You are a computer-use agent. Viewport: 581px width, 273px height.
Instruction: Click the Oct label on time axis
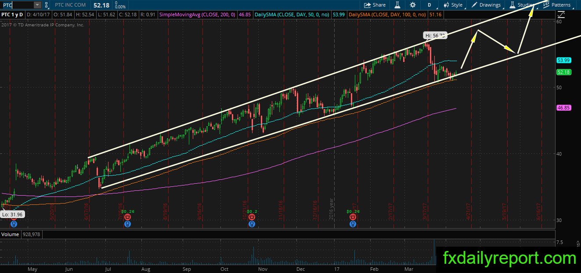click(224, 269)
